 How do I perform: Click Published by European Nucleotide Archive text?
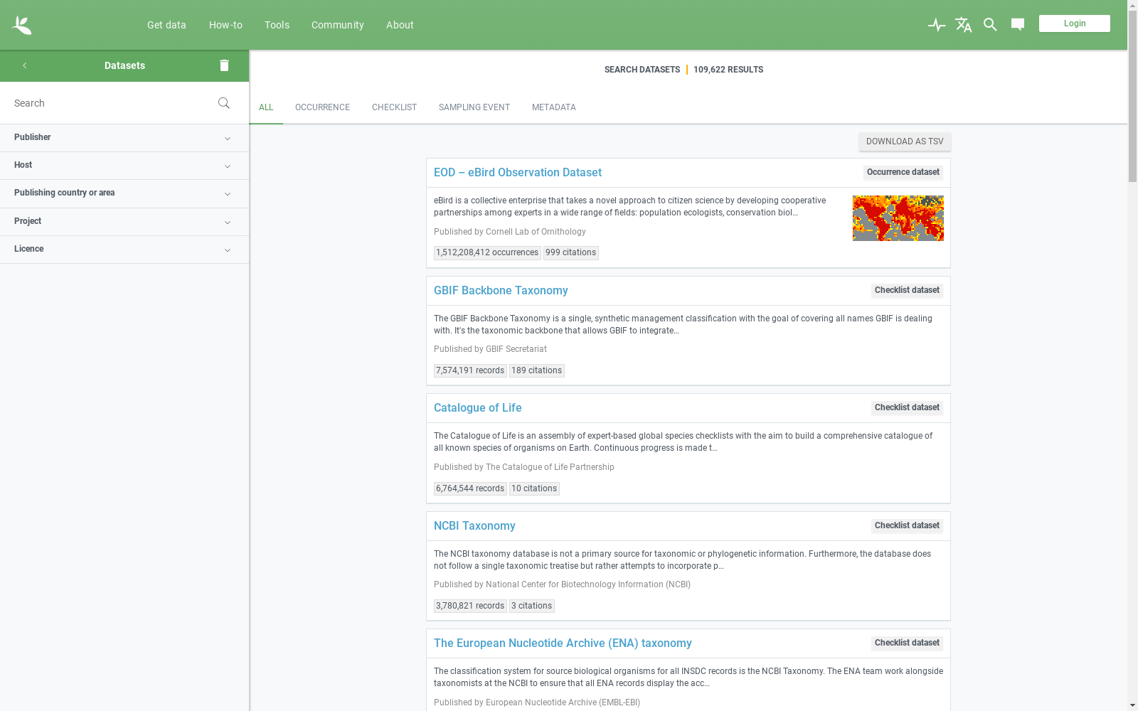[537, 702]
